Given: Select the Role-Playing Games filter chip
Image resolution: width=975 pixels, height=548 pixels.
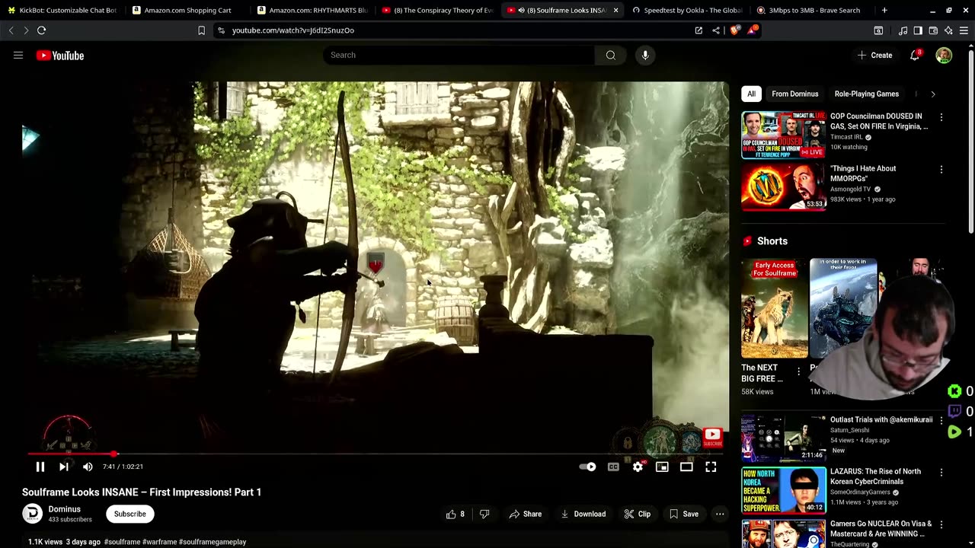Looking at the screenshot, I should click(x=866, y=94).
